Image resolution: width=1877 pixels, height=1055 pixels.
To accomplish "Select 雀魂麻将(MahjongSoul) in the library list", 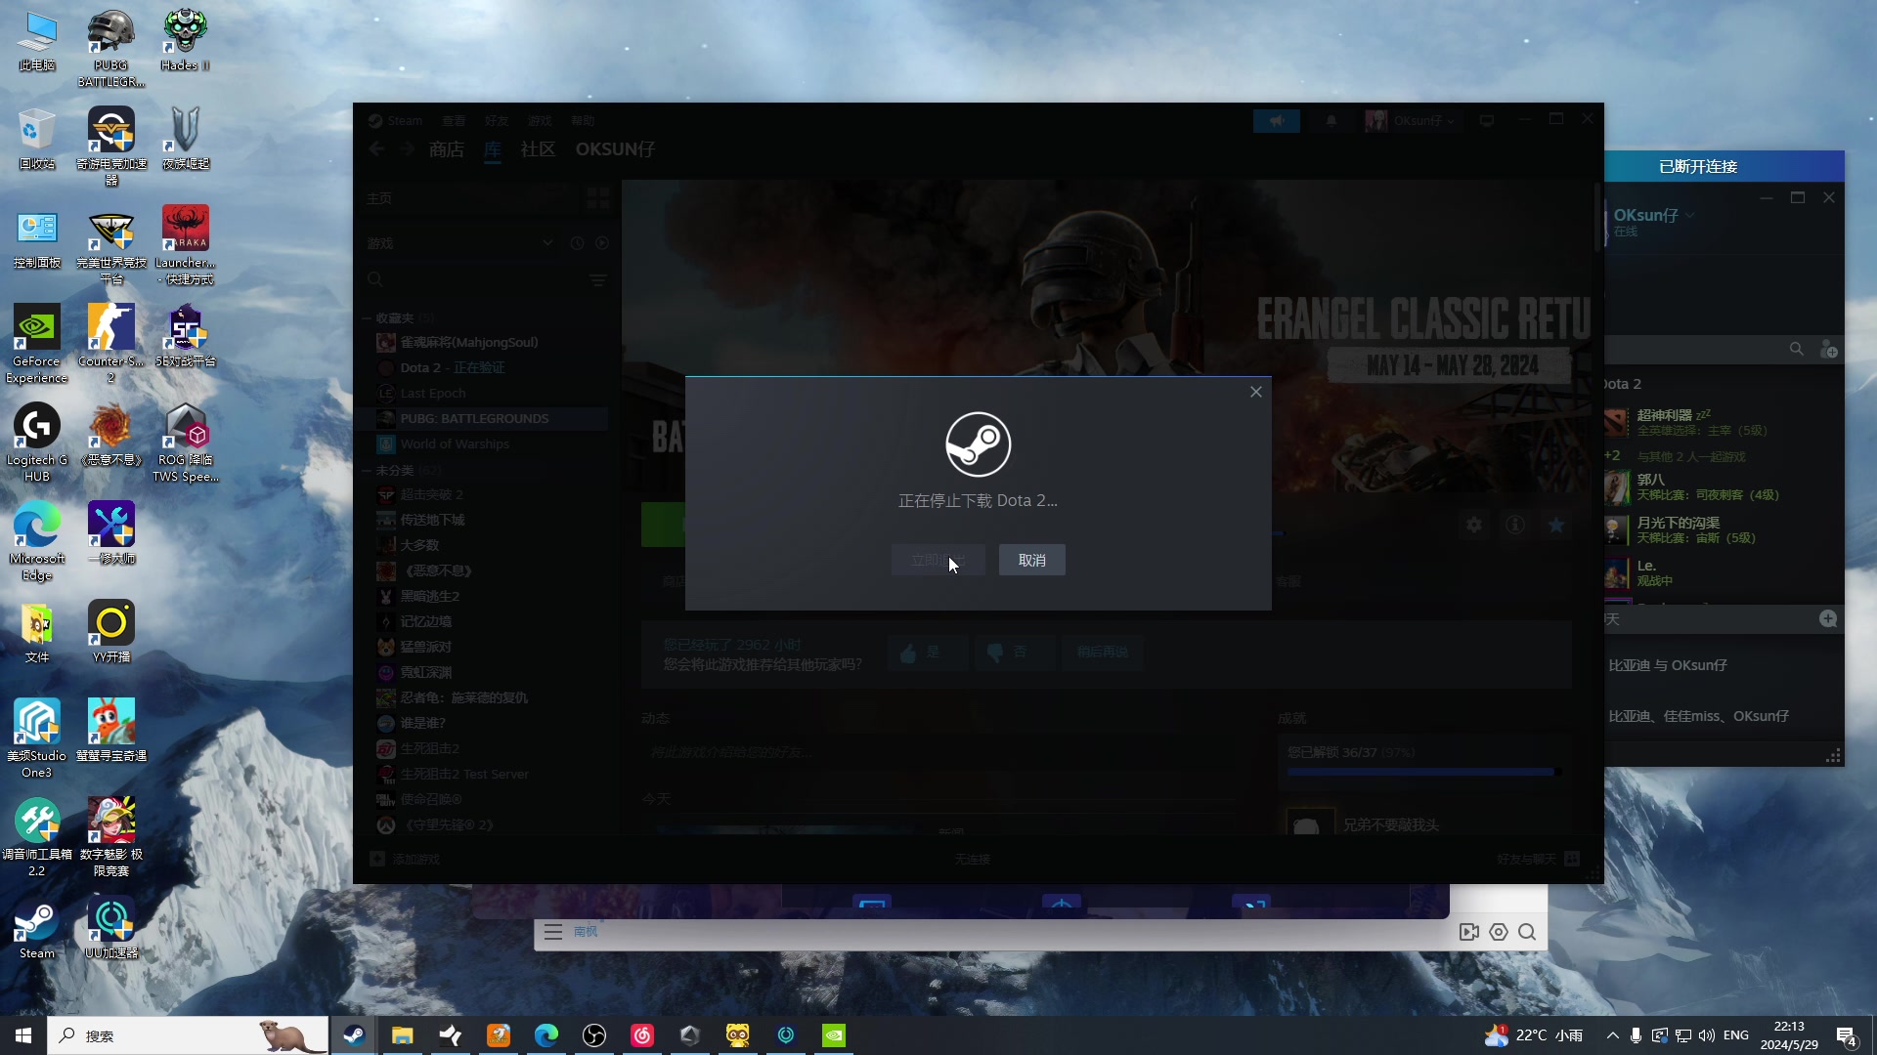I will tap(469, 343).
